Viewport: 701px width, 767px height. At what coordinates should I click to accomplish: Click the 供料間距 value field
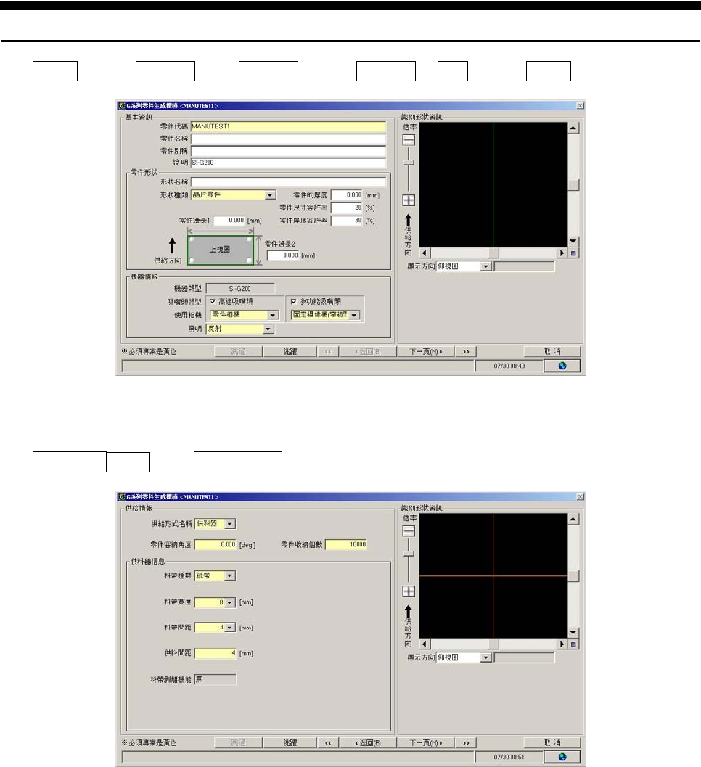[216, 654]
